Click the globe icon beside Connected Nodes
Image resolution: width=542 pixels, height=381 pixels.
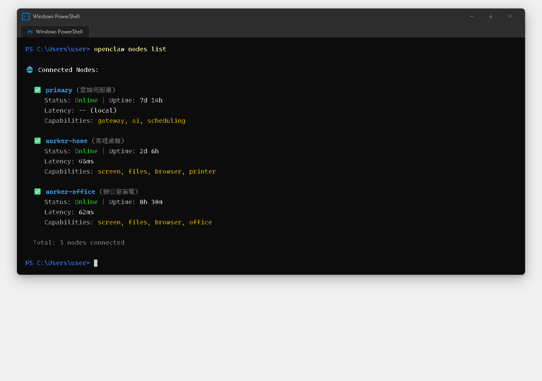[x=30, y=70]
